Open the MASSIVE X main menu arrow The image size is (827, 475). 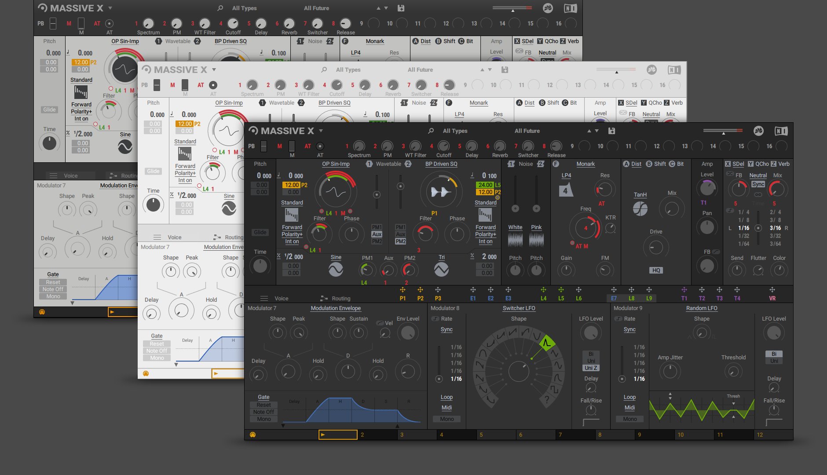pos(321,131)
